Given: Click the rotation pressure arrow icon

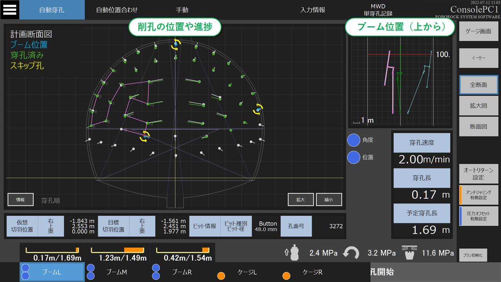Looking at the screenshot, I should point(351,253).
